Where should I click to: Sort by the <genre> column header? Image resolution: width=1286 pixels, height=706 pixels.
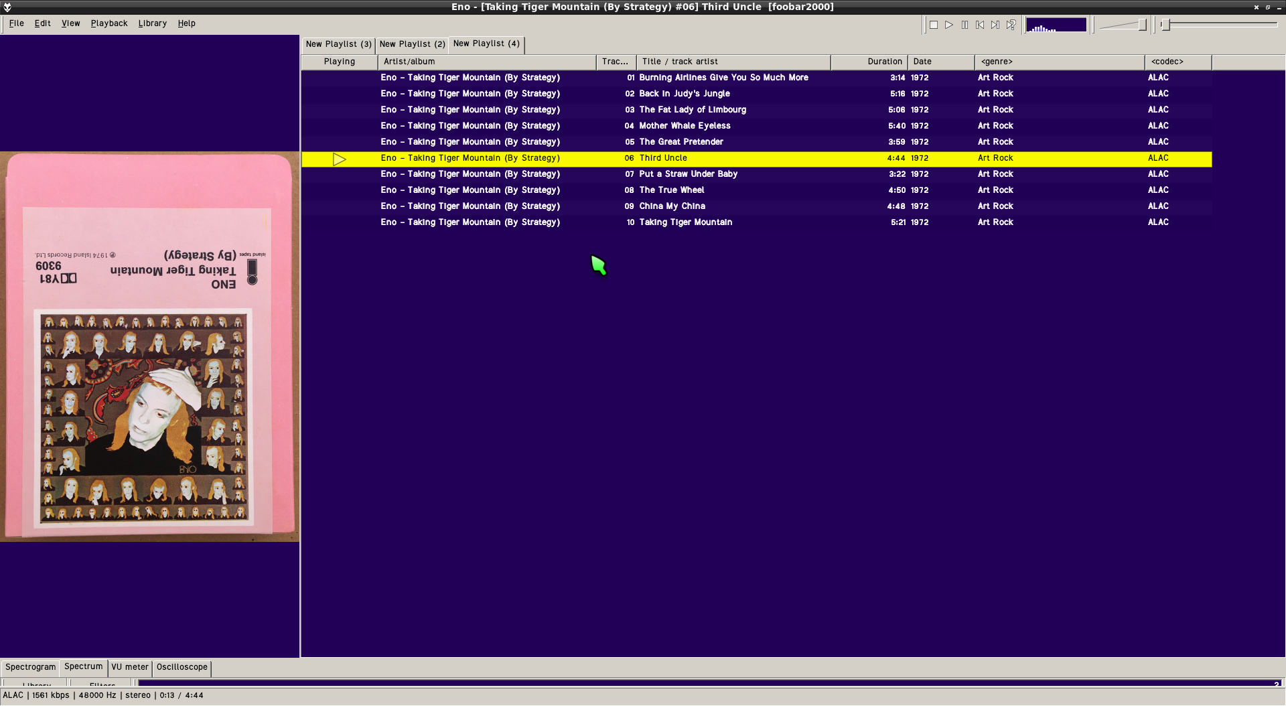coord(1060,62)
